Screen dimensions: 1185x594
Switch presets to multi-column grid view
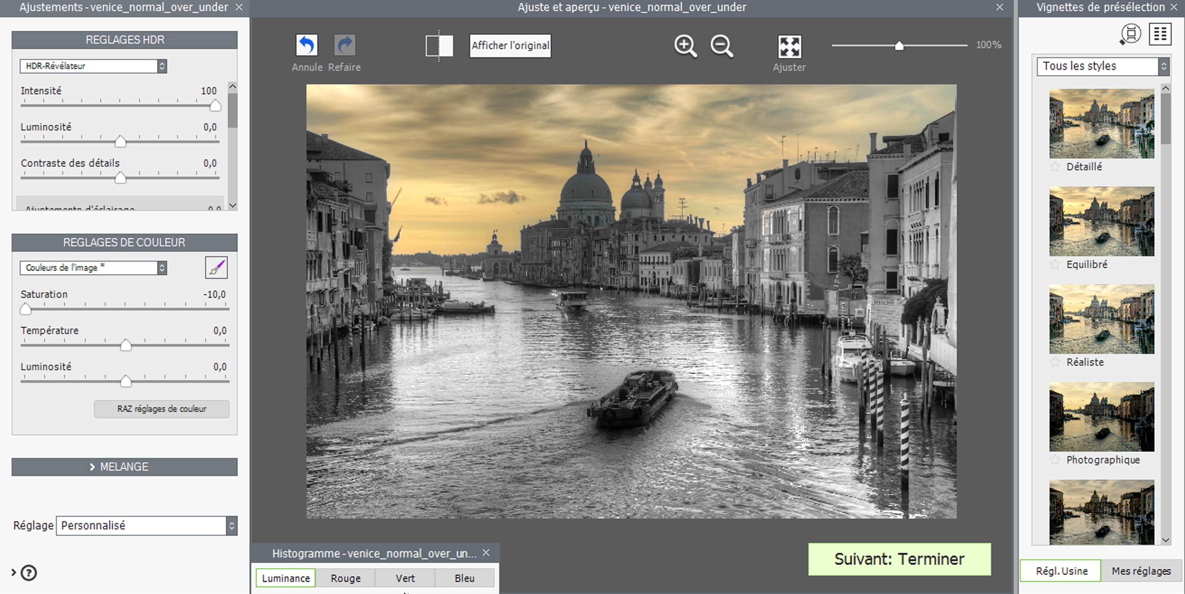(x=1160, y=34)
